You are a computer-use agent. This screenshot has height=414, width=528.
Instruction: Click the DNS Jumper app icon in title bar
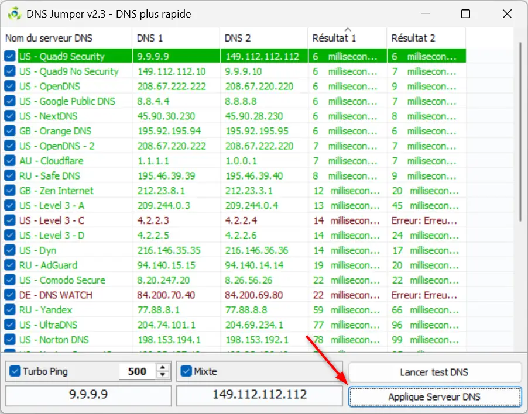14,14
